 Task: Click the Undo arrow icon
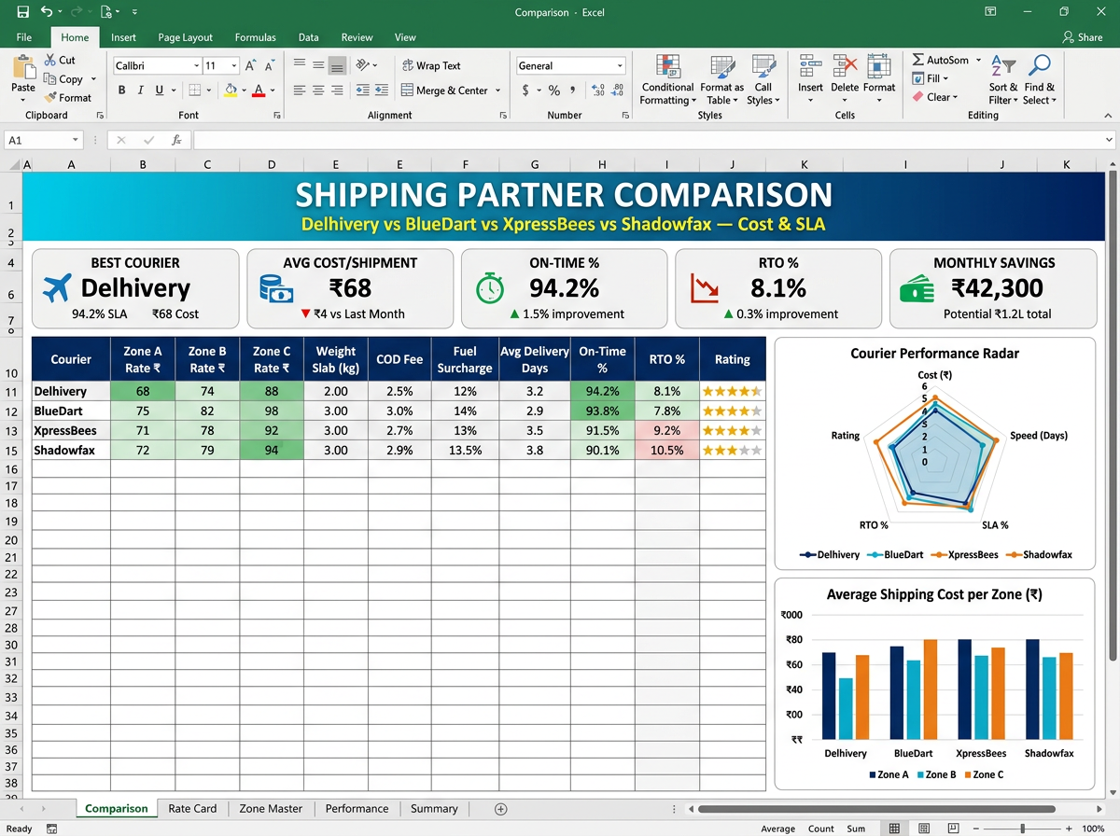click(47, 12)
